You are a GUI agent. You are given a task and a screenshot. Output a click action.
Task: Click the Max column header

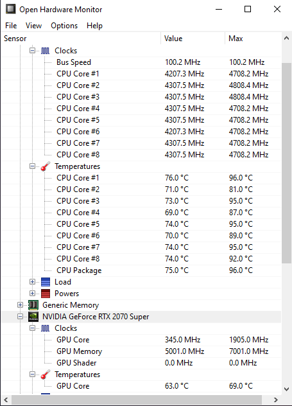(x=253, y=39)
